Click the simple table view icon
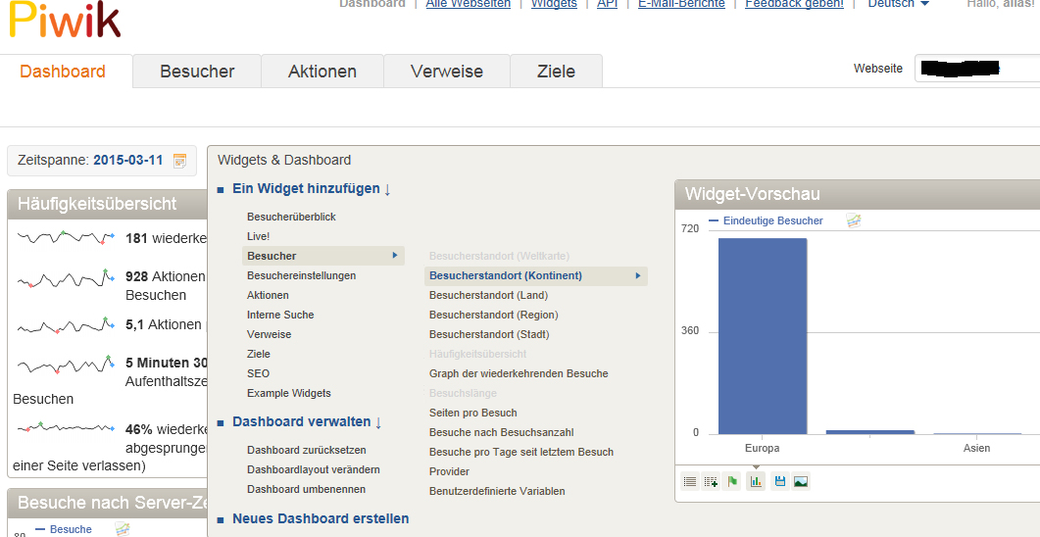 [690, 482]
